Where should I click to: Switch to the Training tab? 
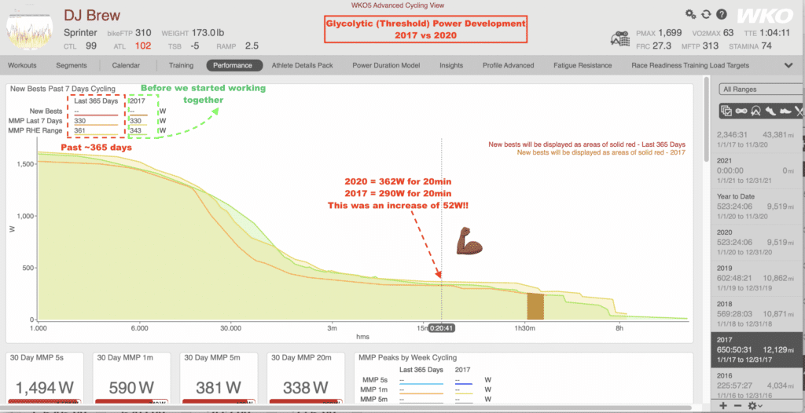click(182, 65)
